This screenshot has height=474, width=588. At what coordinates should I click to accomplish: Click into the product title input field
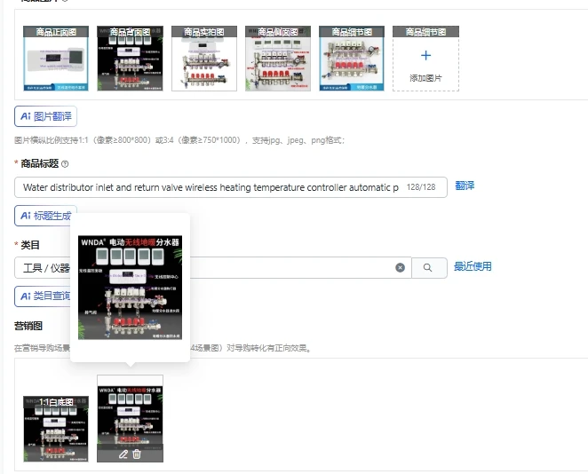tap(231, 187)
